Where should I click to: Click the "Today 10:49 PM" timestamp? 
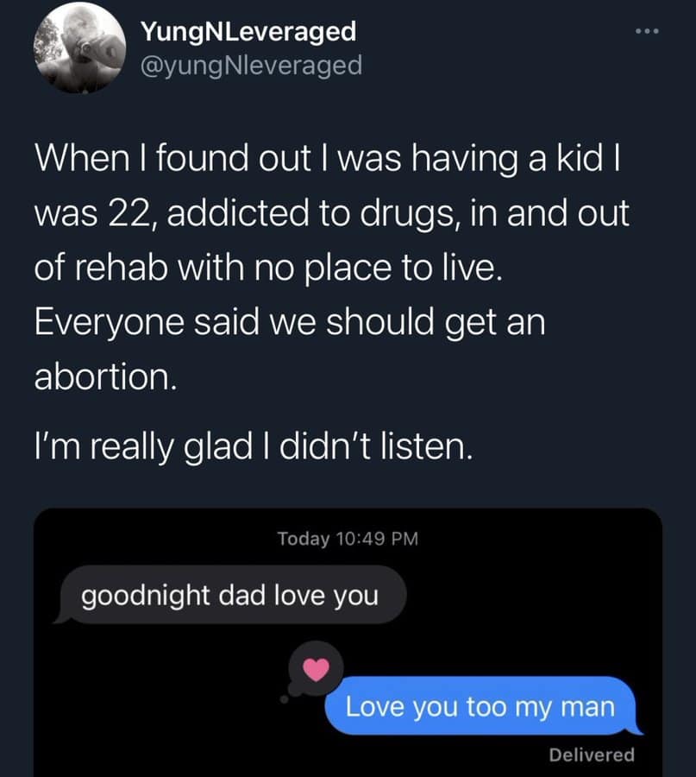(x=348, y=538)
